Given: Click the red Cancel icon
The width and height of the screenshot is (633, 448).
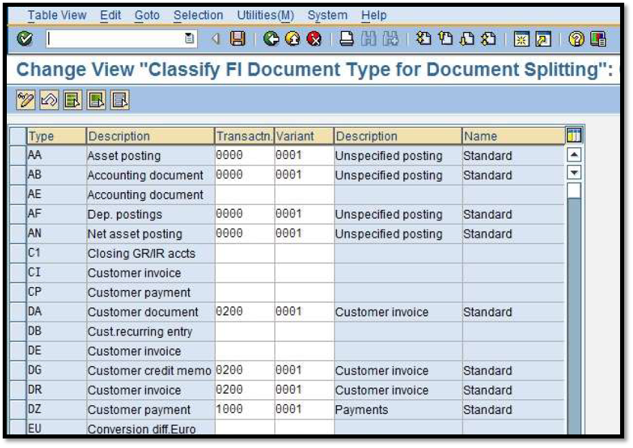Looking at the screenshot, I should coord(314,39).
